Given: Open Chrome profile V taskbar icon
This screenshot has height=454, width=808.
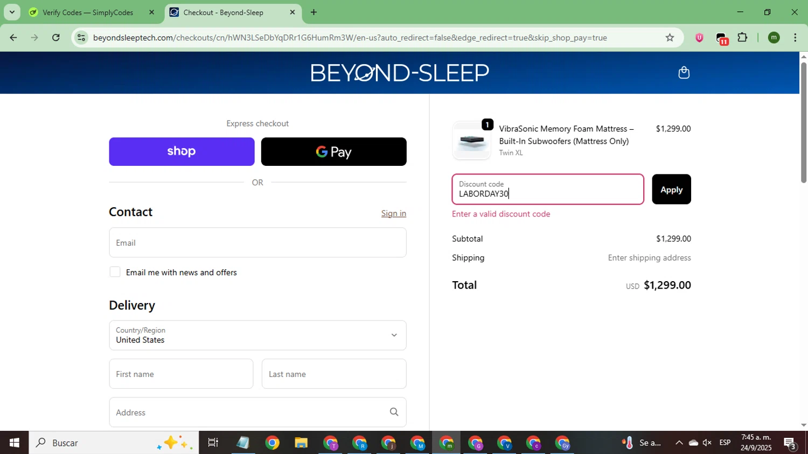Looking at the screenshot, I should (x=505, y=443).
